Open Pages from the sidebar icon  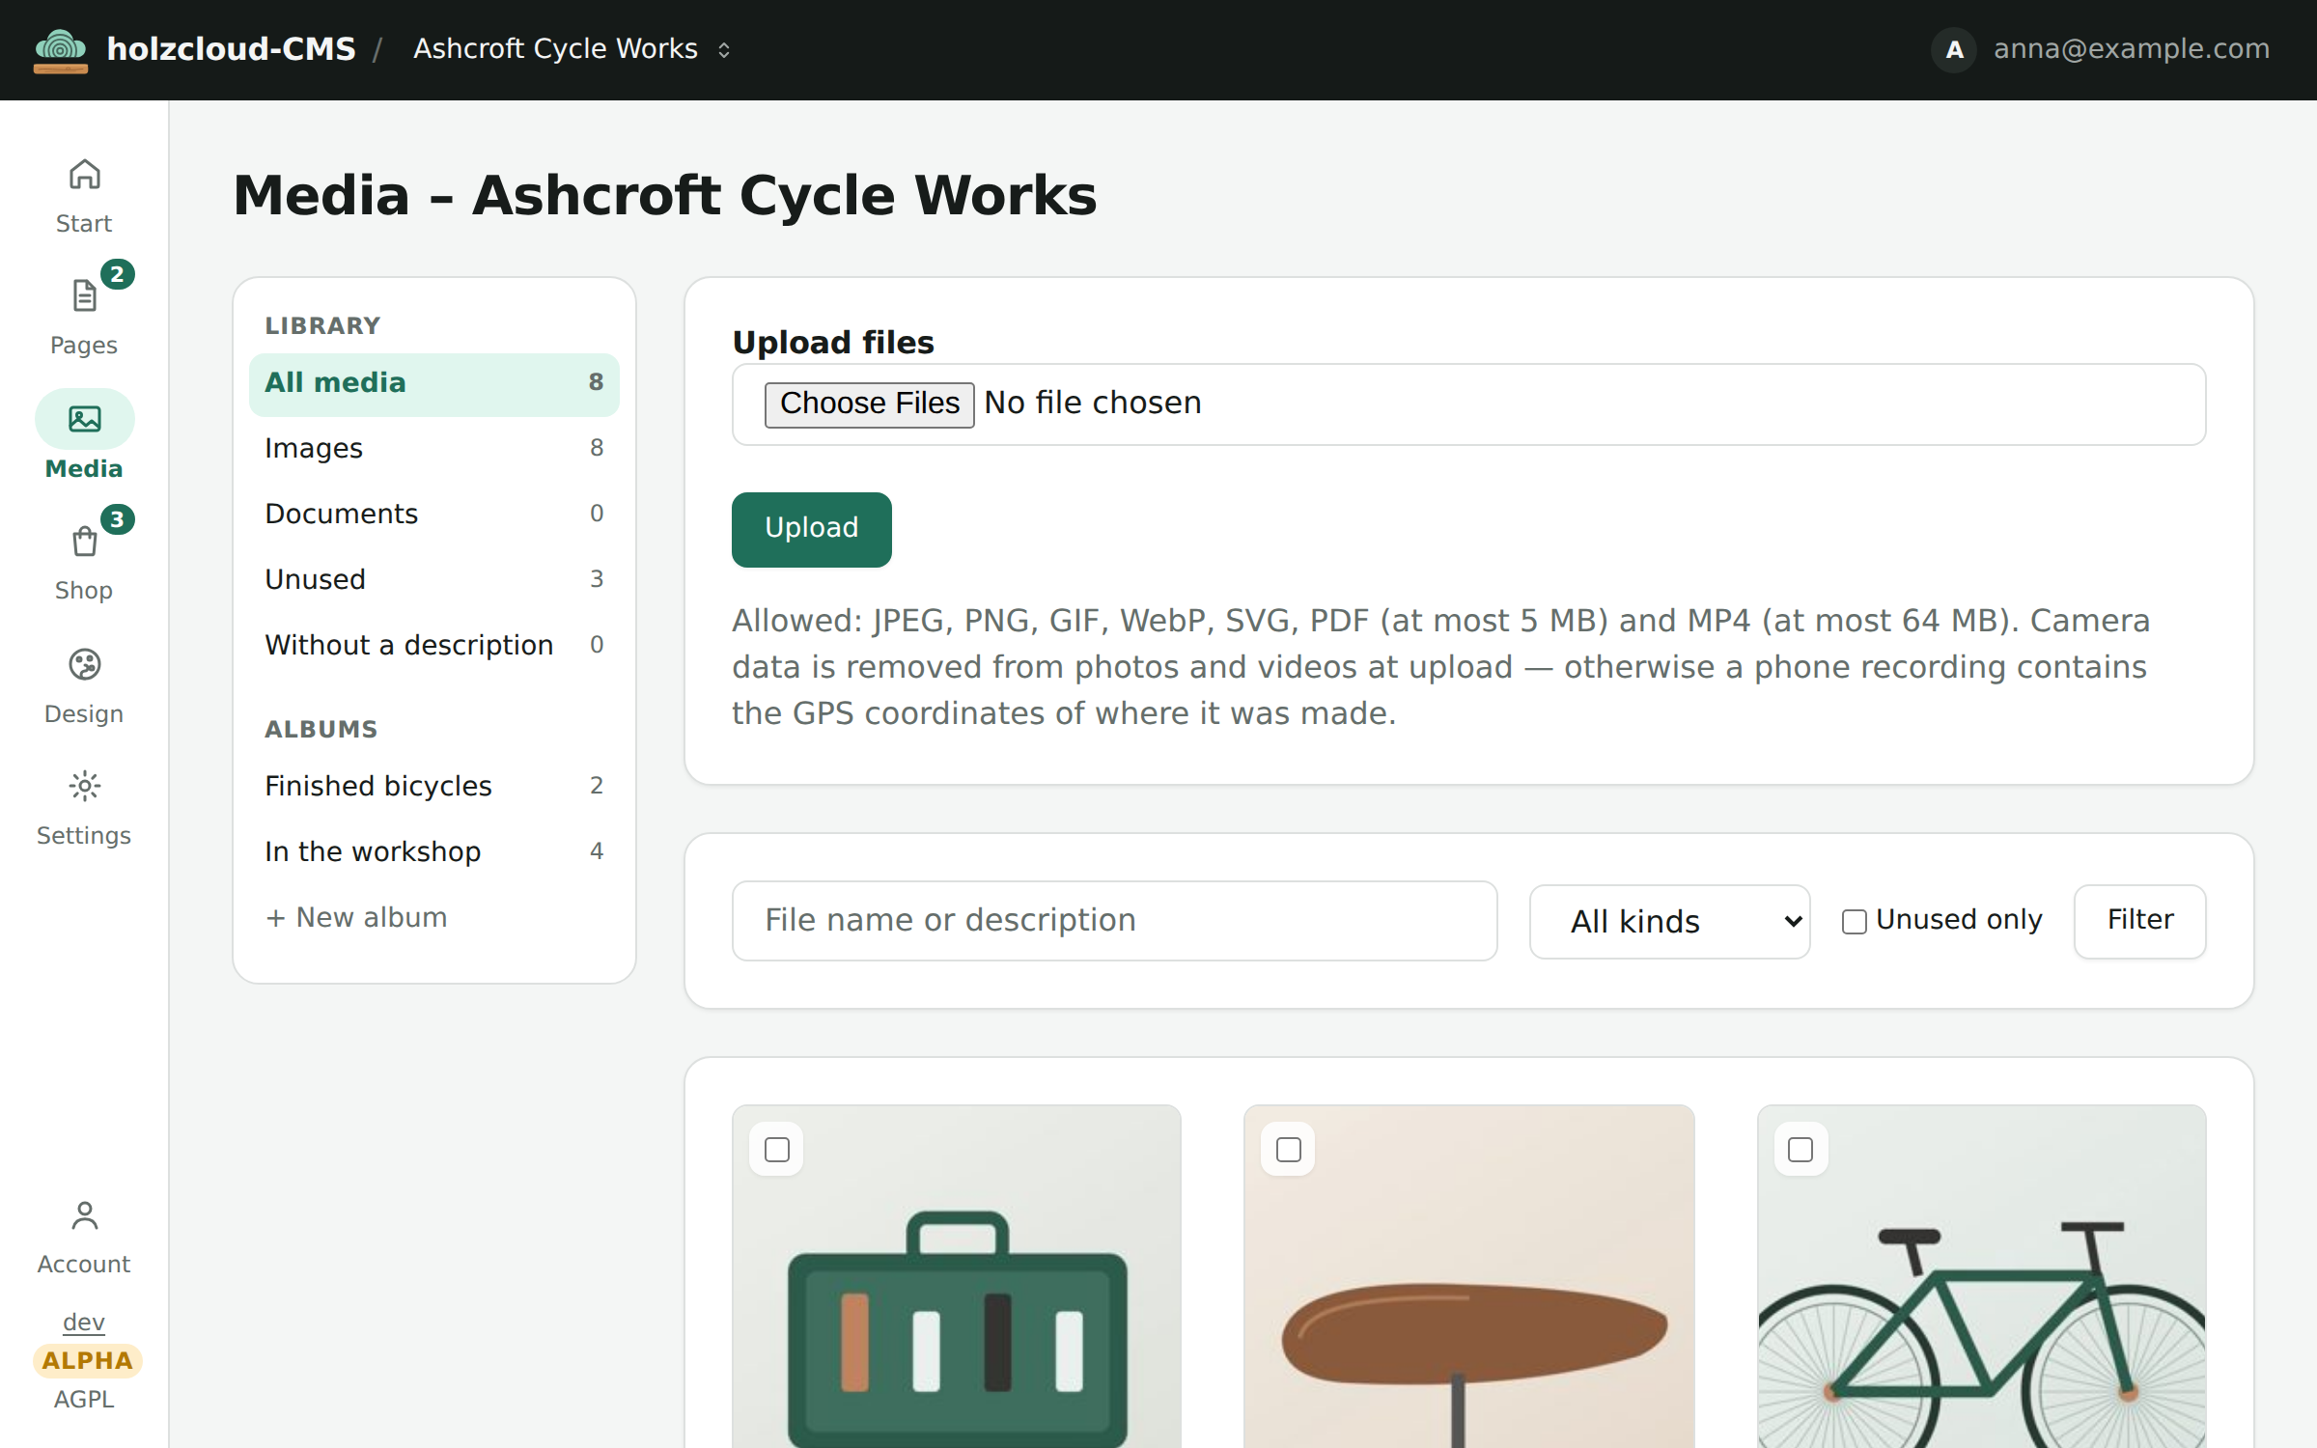tap(84, 296)
